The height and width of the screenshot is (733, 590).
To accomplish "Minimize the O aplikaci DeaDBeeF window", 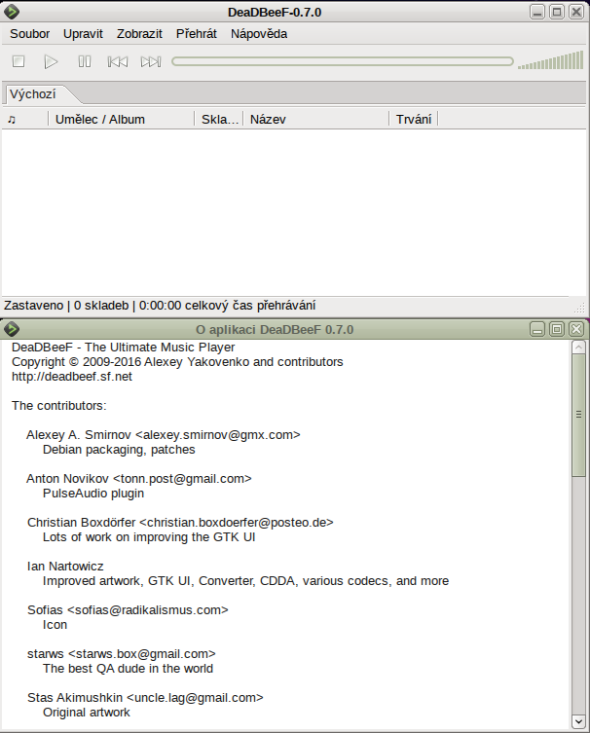I will 537,329.
